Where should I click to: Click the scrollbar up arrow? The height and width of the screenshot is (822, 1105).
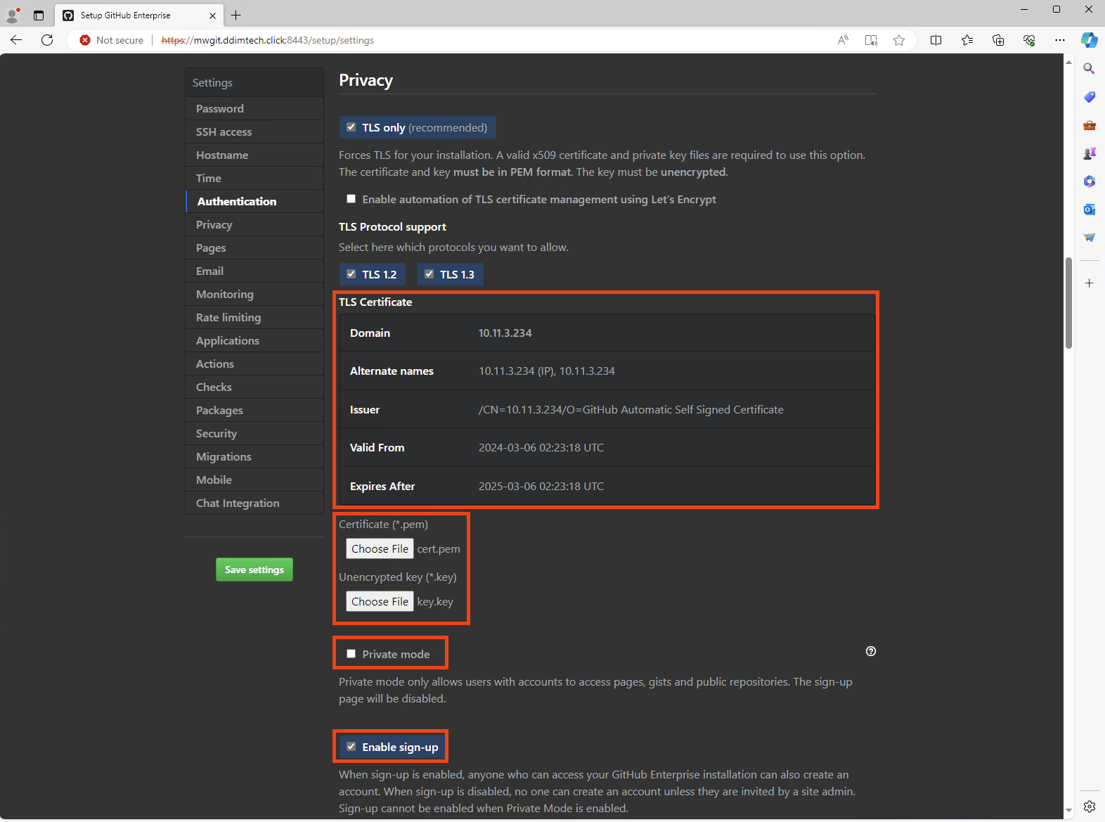point(1068,63)
